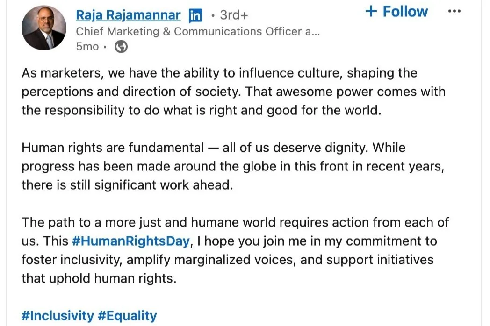490x326 pixels.
Task: Click the line starting 'foster inclusivity, amplify'
Action: (x=227, y=260)
